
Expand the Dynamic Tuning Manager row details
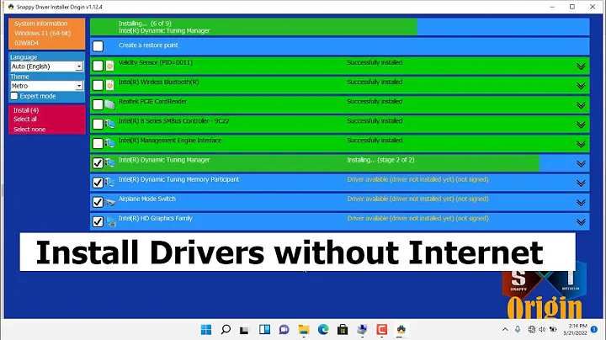click(x=581, y=164)
